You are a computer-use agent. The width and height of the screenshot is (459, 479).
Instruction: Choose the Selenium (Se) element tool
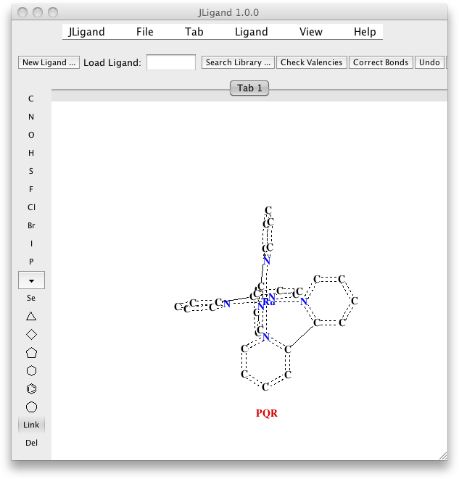[x=31, y=298]
